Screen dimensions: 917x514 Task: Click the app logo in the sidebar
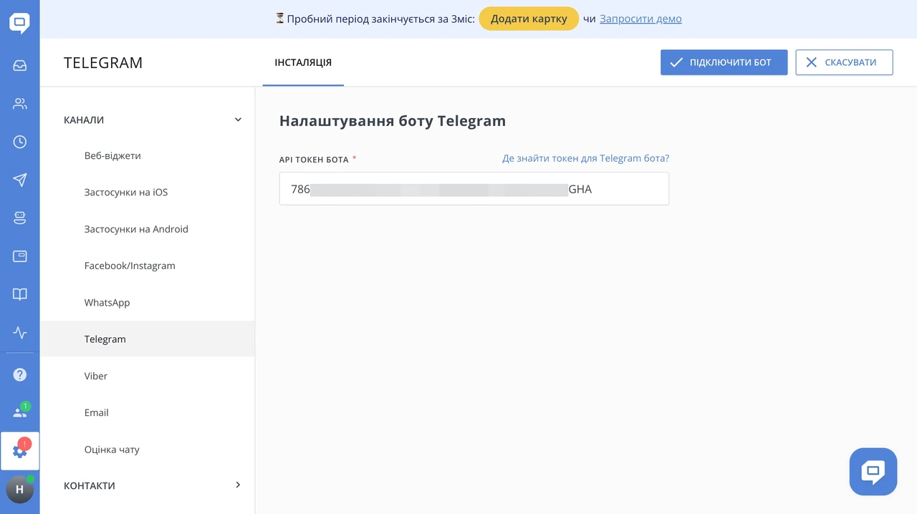(19, 23)
